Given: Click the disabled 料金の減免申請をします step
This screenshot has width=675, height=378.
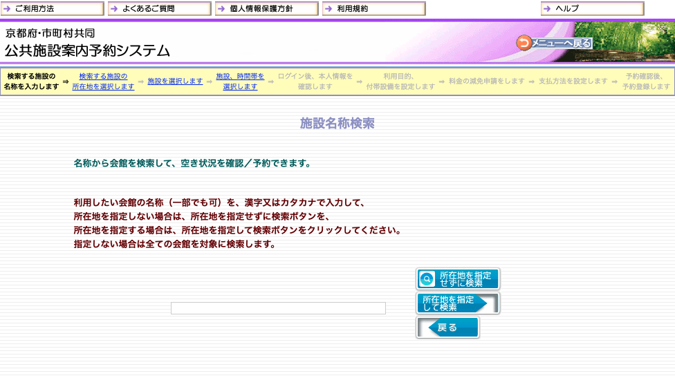Looking at the screenshot, I should (x=487, y=81).
